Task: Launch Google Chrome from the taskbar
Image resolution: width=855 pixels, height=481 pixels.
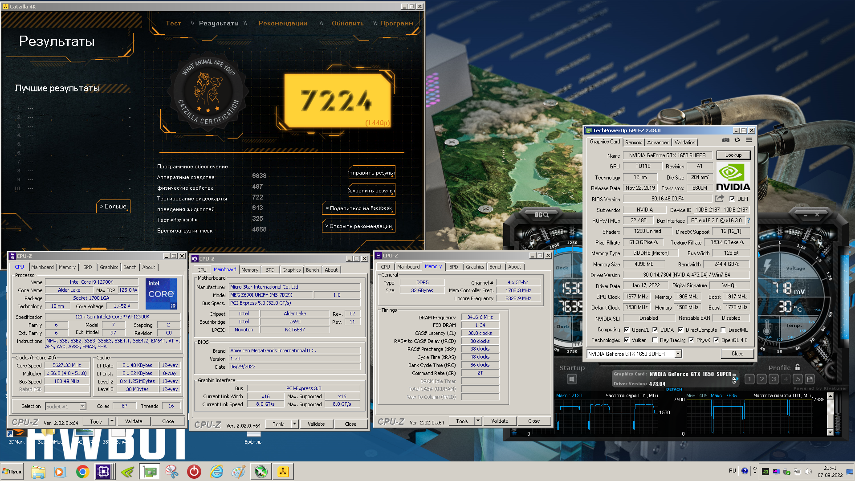Action: pyautogui.click(x=82, y=472)
